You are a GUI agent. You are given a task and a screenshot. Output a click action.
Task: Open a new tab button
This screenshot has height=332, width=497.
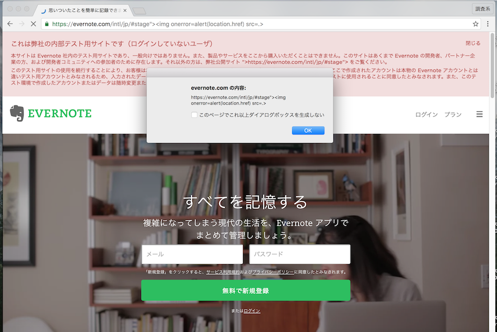coord(139,11)
